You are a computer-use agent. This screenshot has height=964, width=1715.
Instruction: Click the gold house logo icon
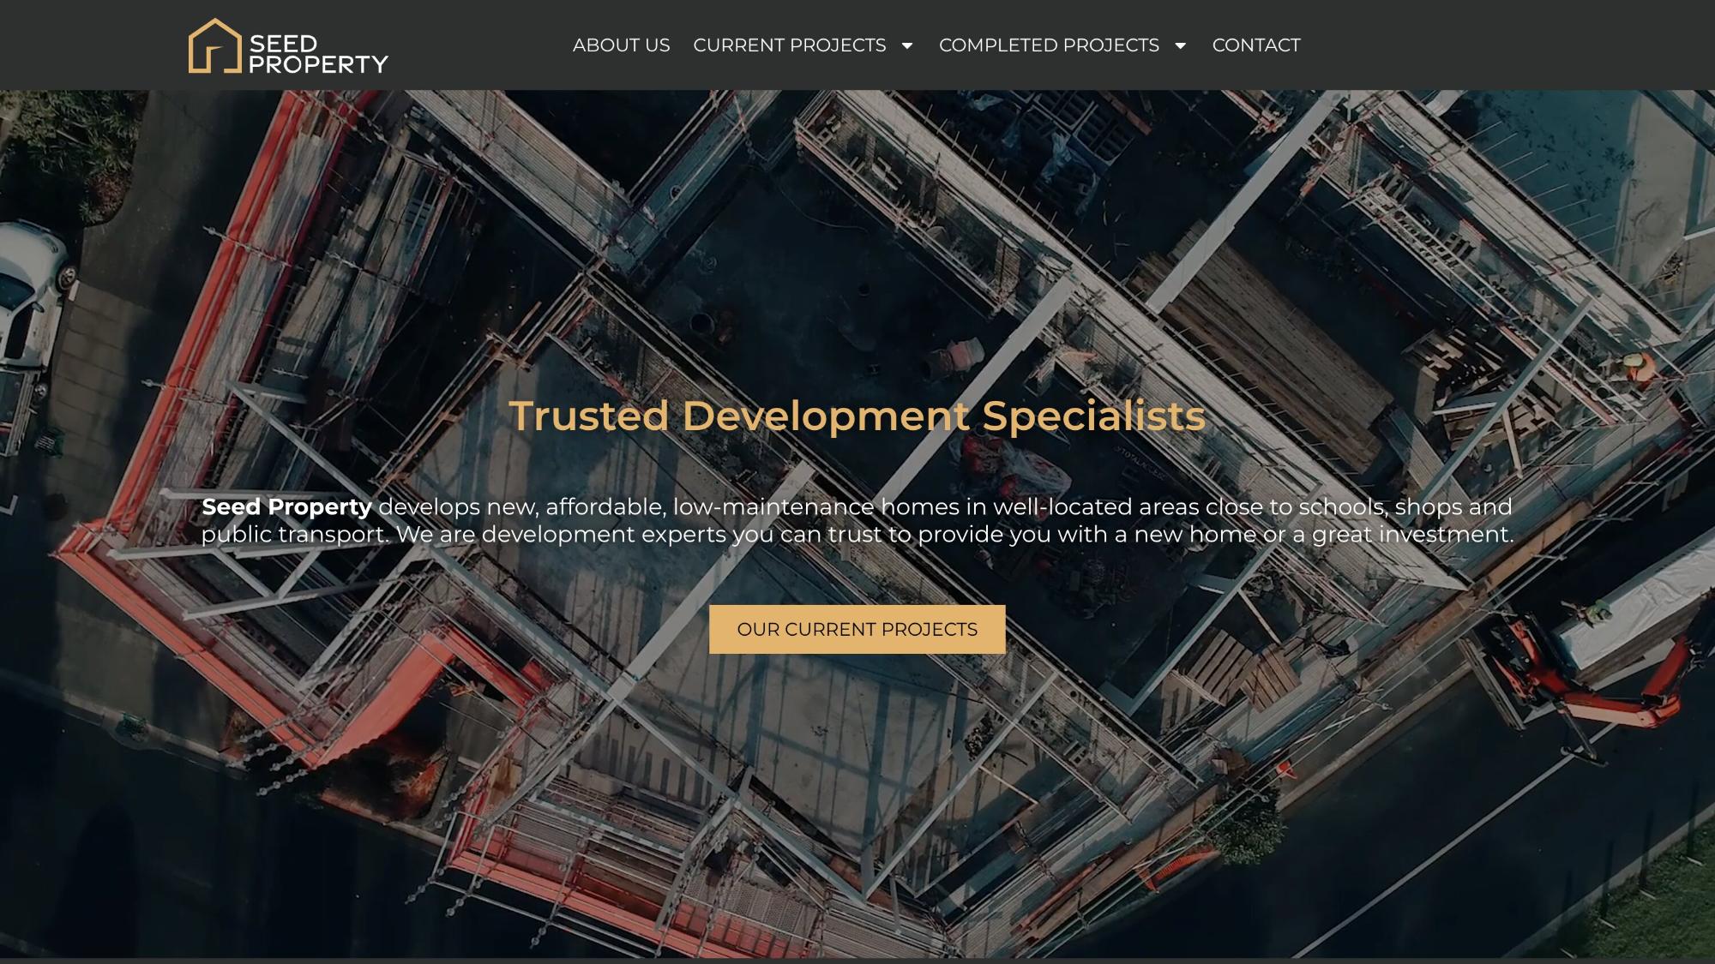click(214, 46)
